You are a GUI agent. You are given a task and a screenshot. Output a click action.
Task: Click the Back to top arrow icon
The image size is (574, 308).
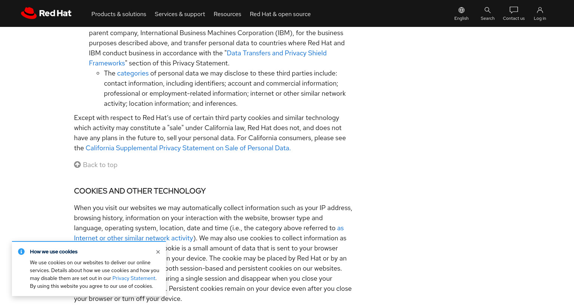point(77,164)
